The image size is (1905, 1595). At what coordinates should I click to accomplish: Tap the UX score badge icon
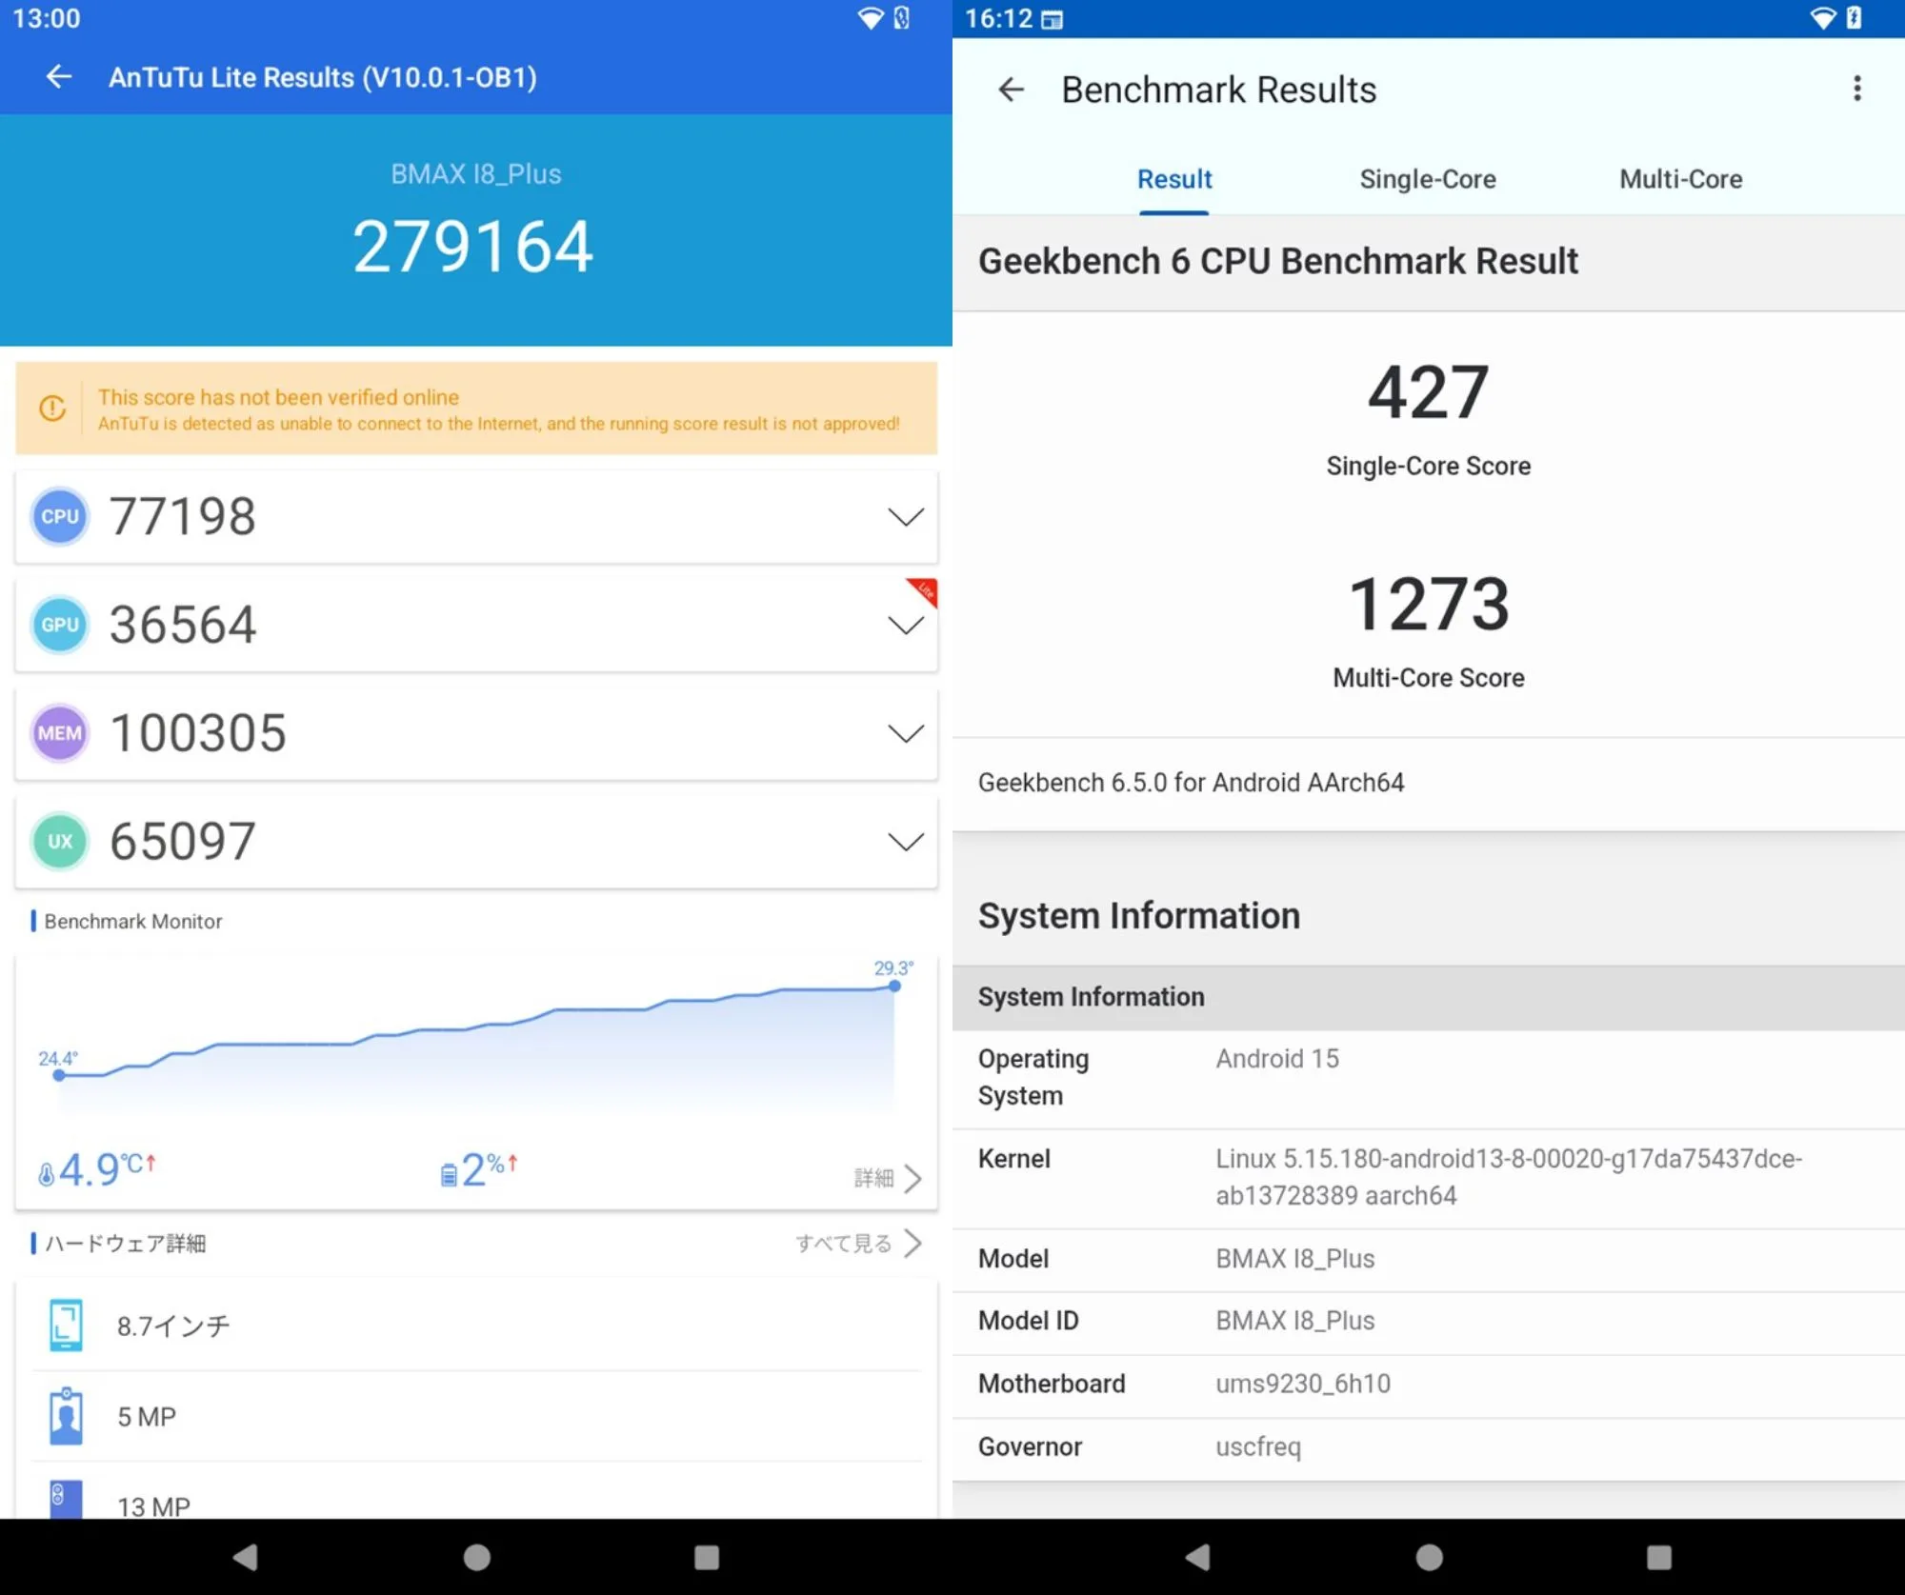coord(60,842)
